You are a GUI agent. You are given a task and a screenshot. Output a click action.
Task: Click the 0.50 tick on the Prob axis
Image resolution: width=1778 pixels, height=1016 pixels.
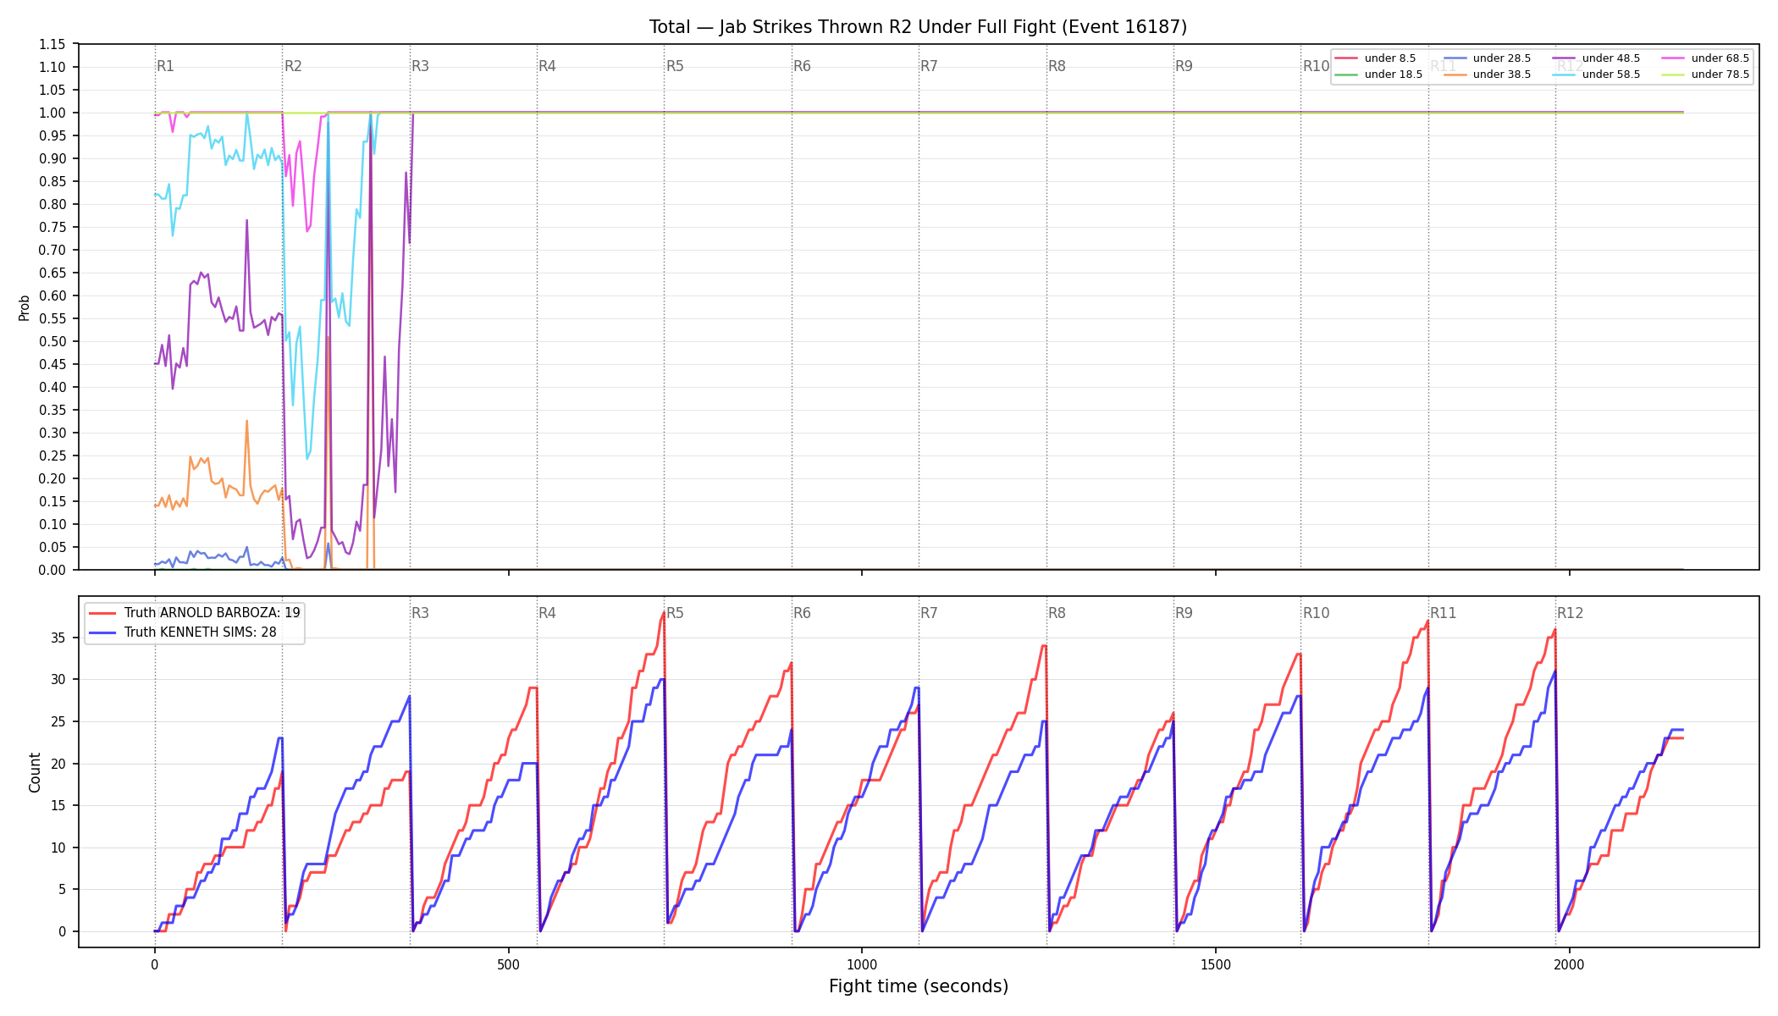coord(52,341)
